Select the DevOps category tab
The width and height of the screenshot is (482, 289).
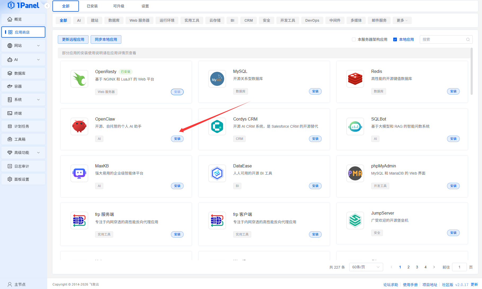tap(312, 20)
